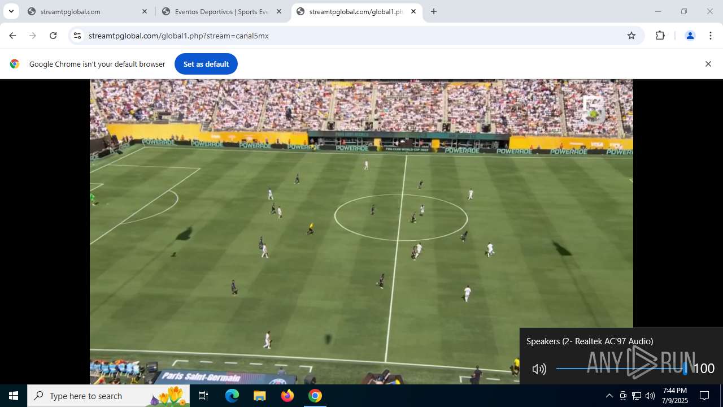
Task: Click the Type here to search box
Action: (x=108, y=396)
